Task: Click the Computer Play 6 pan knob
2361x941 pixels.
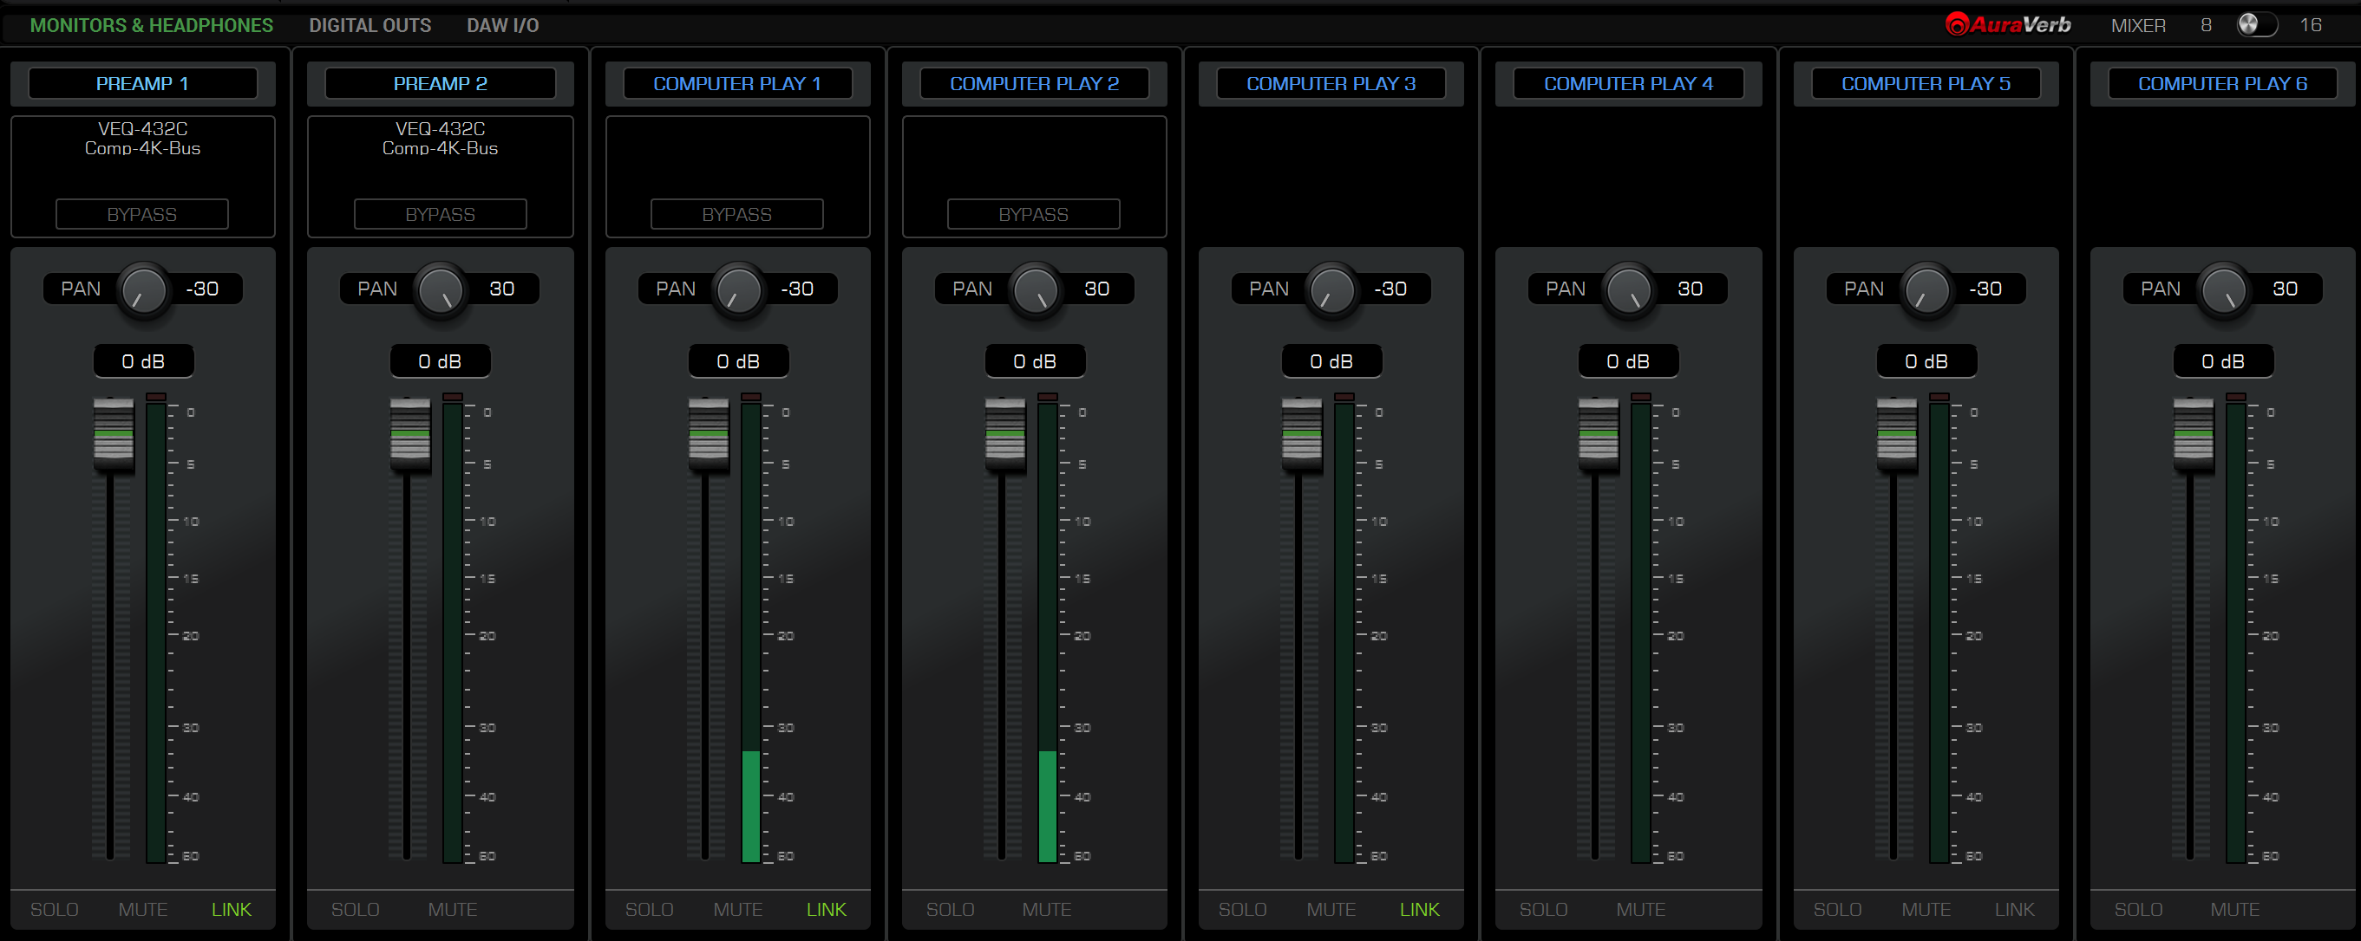Action: [2223, 289]
